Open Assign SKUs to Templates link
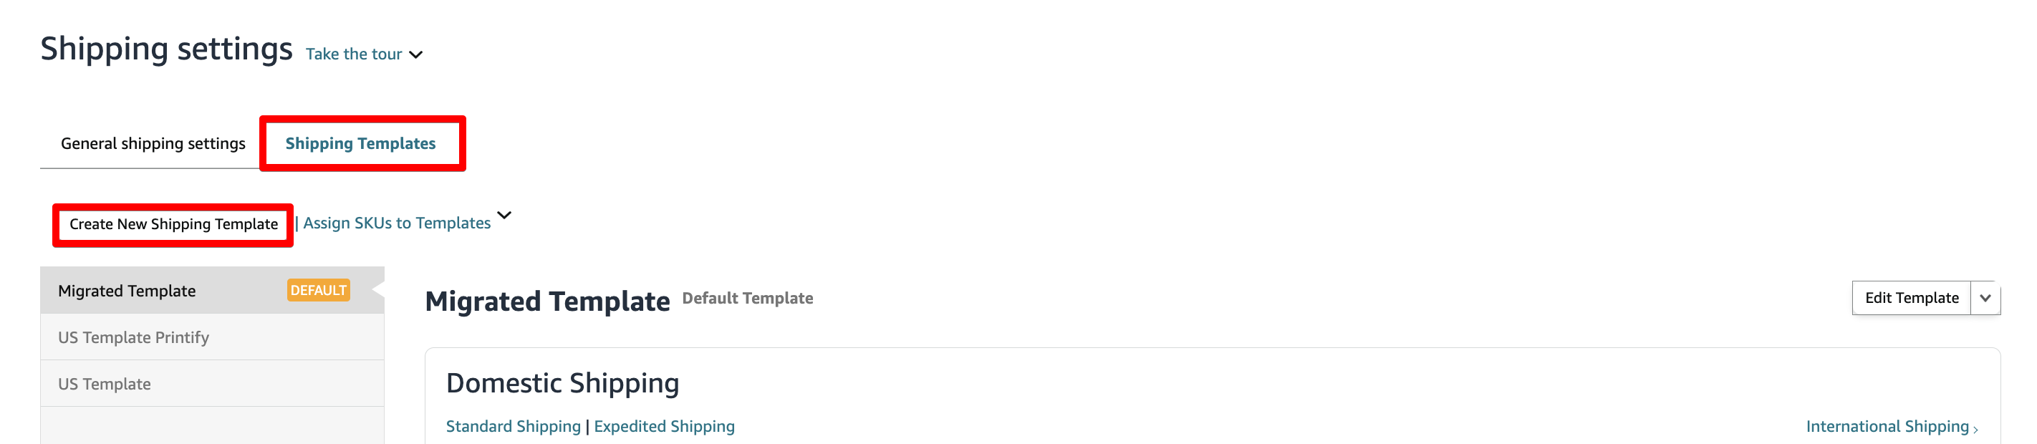The height and width of the screenshot is (444, 2037). pos(396,223)
